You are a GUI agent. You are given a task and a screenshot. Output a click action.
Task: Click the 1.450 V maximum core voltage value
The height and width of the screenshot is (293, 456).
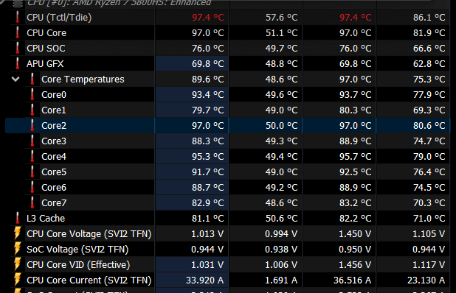(x=355, y=234)
